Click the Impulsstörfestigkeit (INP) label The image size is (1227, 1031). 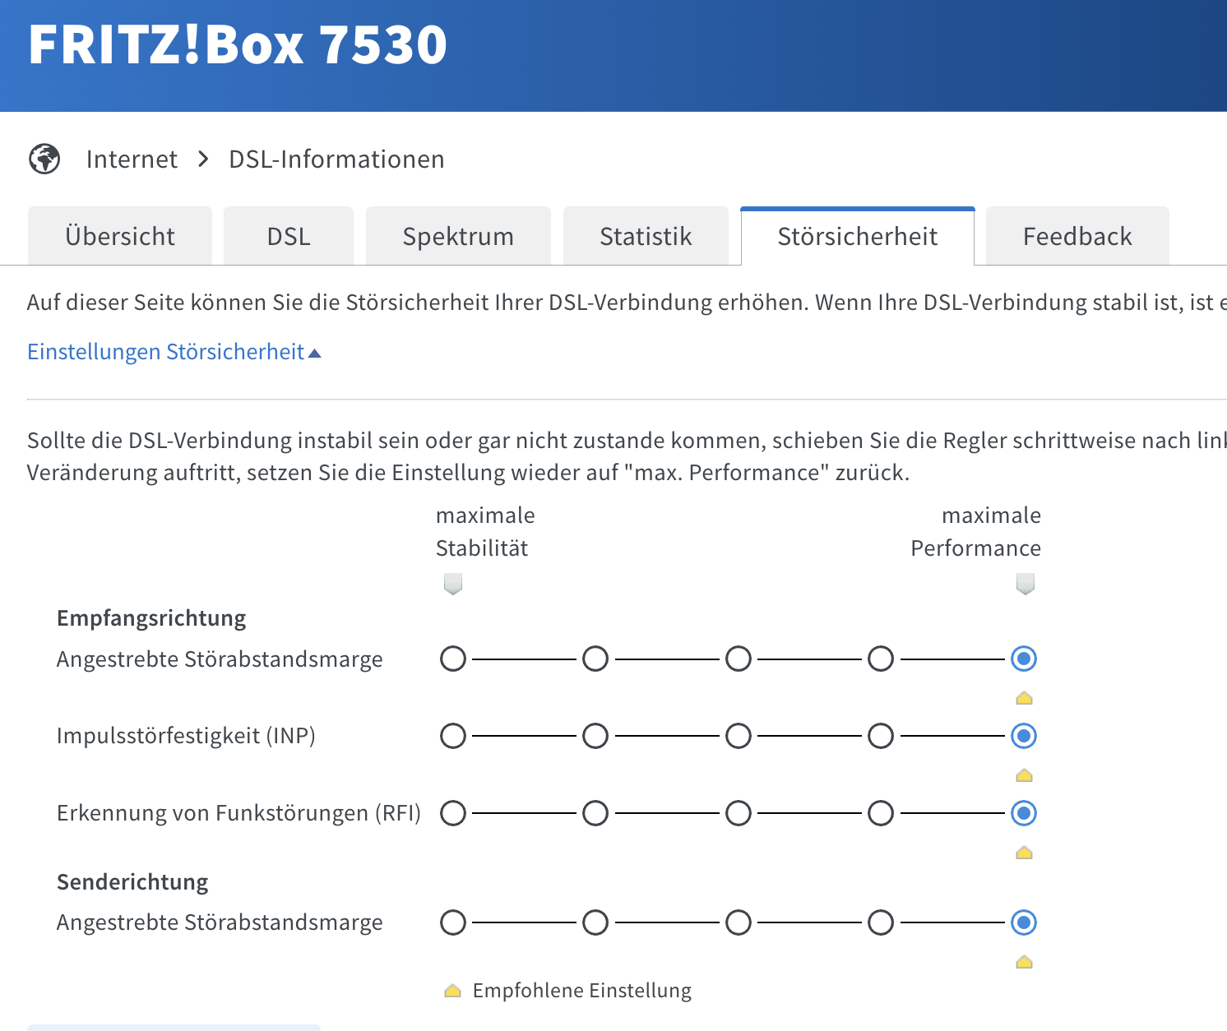[186, 736]
